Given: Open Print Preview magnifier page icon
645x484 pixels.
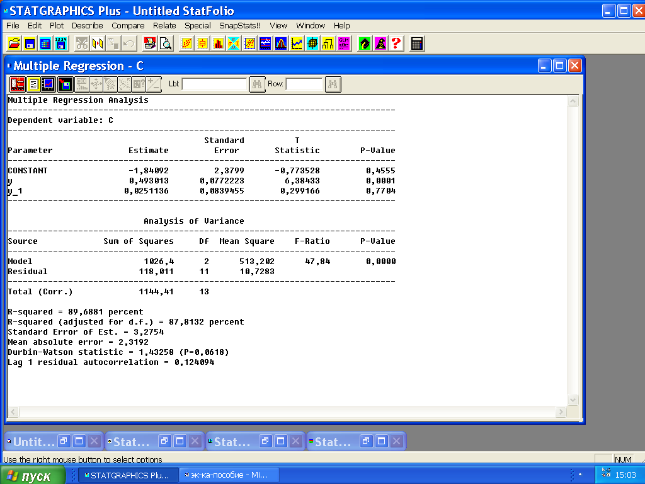Looking at the screenshot, I should [x=166, y=43].
